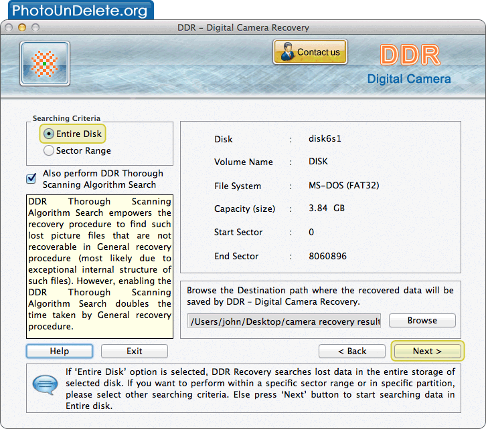Viewport: 486px width, 429px height.
Task: Click the Capacity (size) label
Action: pyautogui.click(x=244, y=208)
